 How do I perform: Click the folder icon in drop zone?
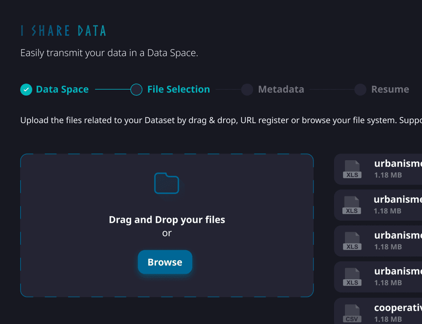click(x=167, y=183)
